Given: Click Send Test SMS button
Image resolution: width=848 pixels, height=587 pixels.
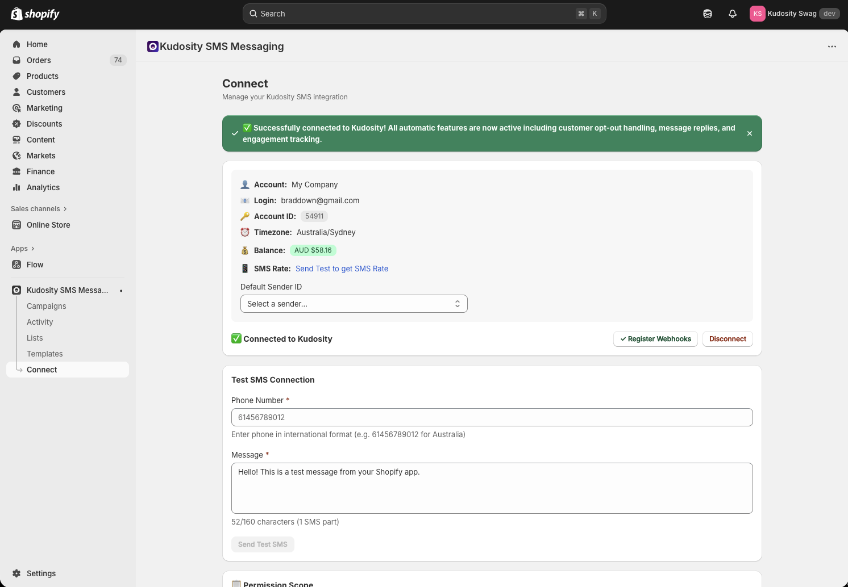Looking at the screenshot, I should click(263, 544).
